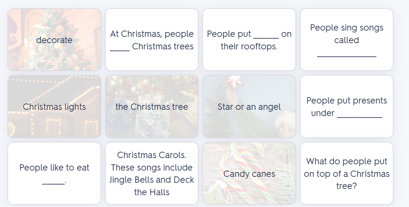Pick the 'Christmas Carols' Jingle Bells card
The height and width of the screenshot is (207, 409).
coord(152,173)
